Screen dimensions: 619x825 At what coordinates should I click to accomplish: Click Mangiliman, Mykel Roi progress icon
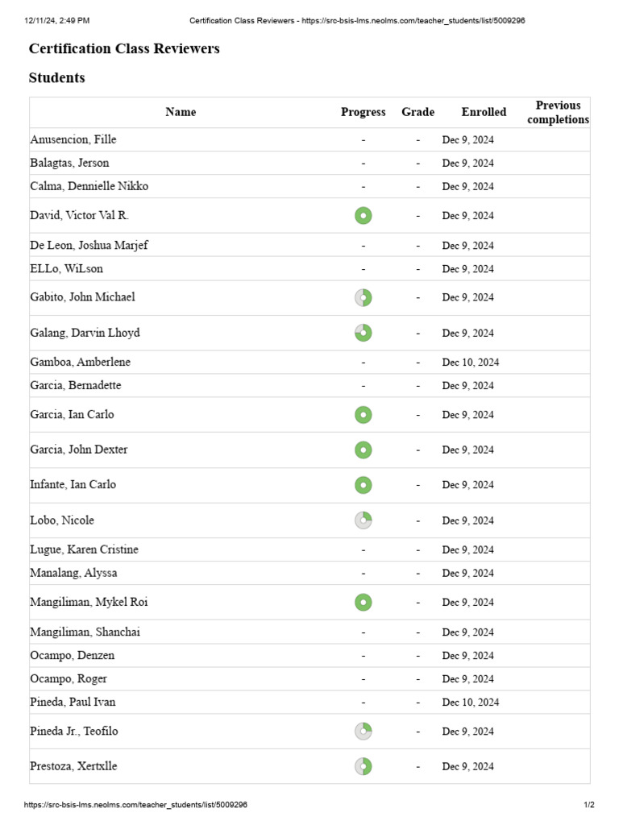364,603
